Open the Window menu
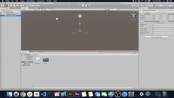Image resolution: width=174 pixels, height=98 pixels. [49, 1]
